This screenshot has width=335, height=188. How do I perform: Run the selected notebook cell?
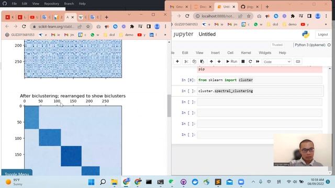point(231,62)
